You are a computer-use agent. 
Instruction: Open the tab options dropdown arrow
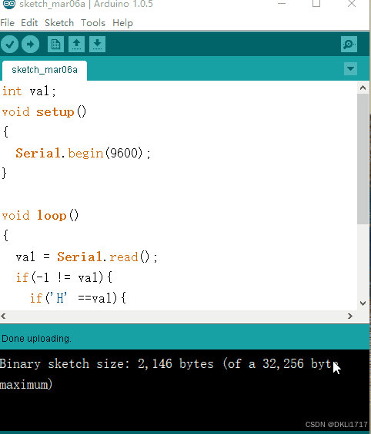[350, 68]
